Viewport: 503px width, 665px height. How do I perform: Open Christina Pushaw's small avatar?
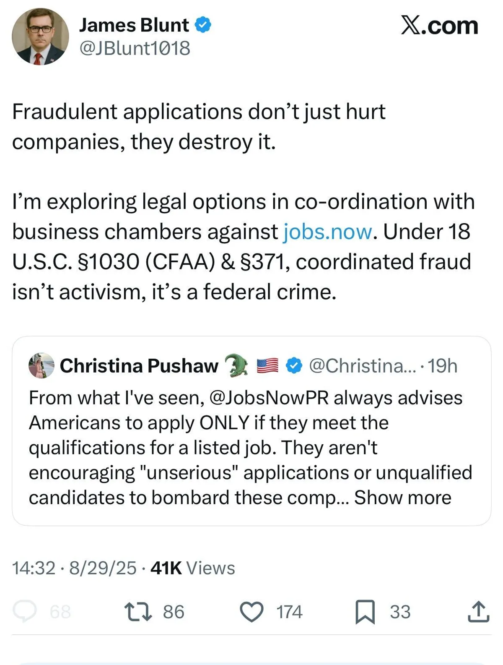tap(41, 365)
